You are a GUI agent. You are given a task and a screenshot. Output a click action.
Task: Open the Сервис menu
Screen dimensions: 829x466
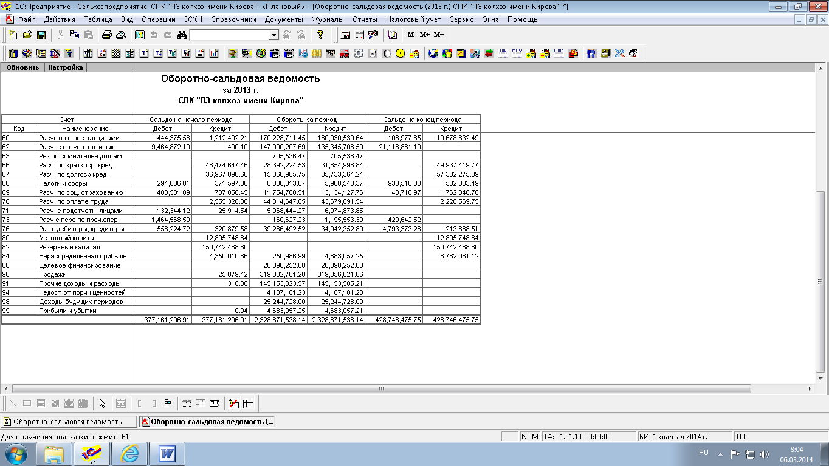pyautogui.click(x=461, y=19)
